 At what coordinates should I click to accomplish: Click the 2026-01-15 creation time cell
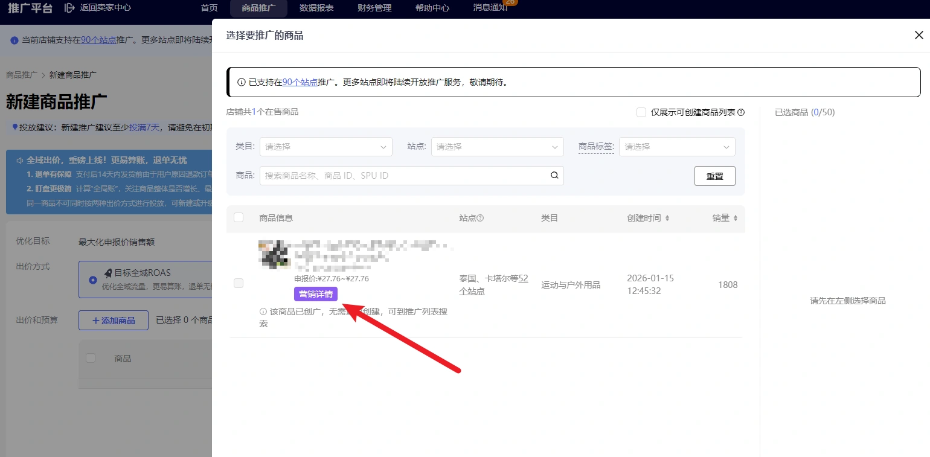(650, 284)
